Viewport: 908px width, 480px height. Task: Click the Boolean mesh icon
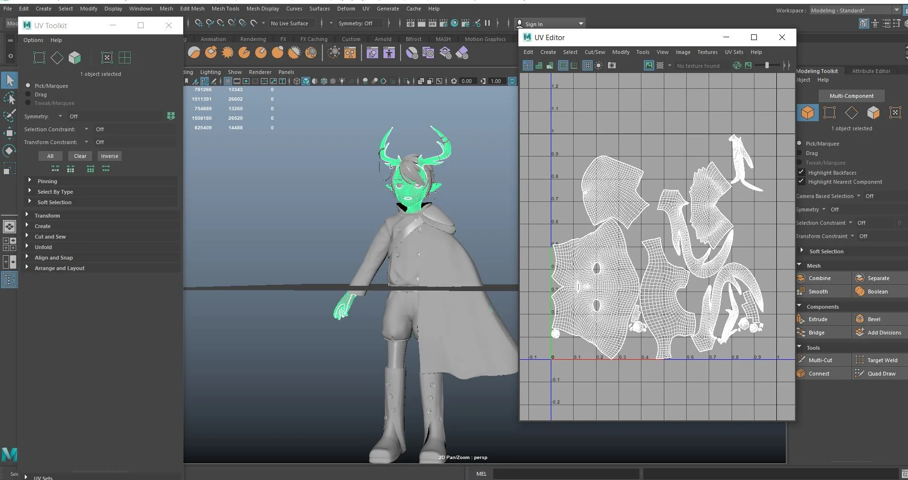(x=860, y=292)
